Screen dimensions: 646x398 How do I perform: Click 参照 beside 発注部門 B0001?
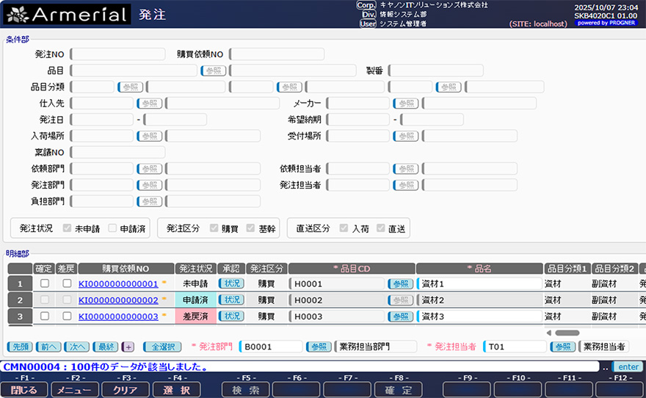tap(319, 347)
